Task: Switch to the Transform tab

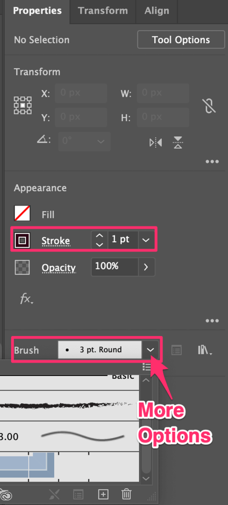Action: click(103, 11)
